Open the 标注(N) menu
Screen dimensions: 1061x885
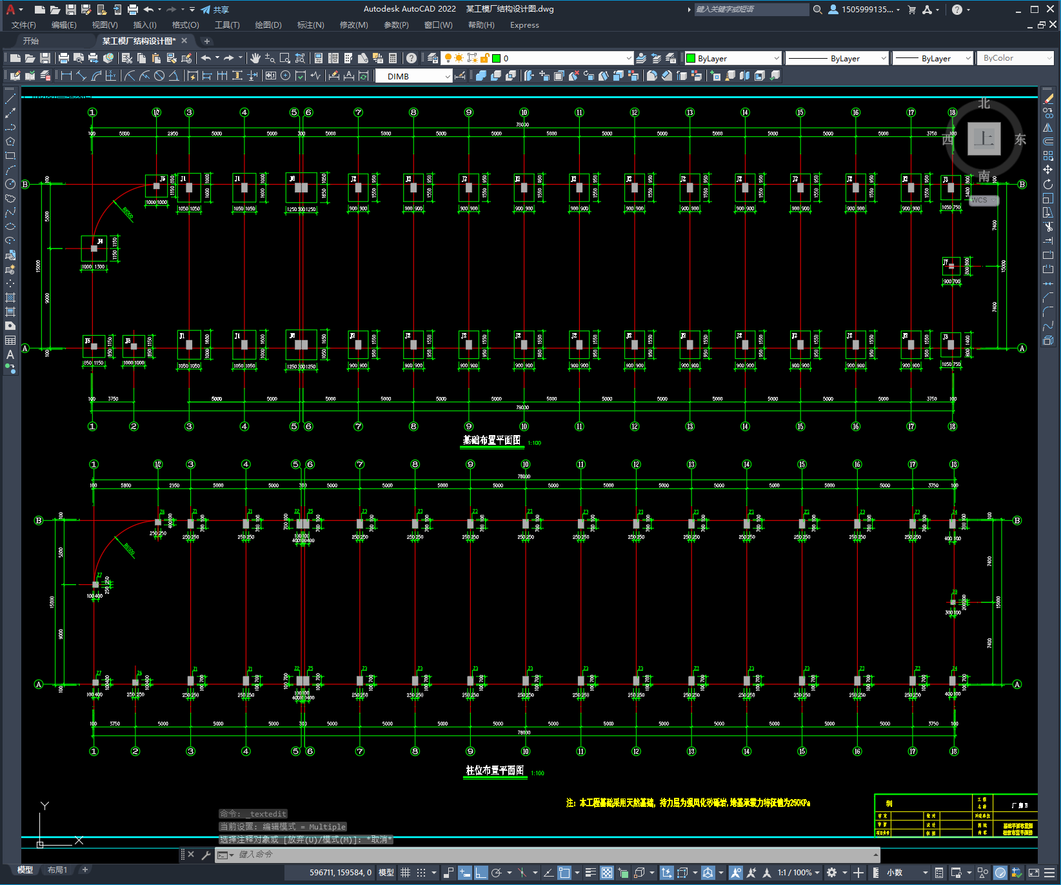coord(310,25)
